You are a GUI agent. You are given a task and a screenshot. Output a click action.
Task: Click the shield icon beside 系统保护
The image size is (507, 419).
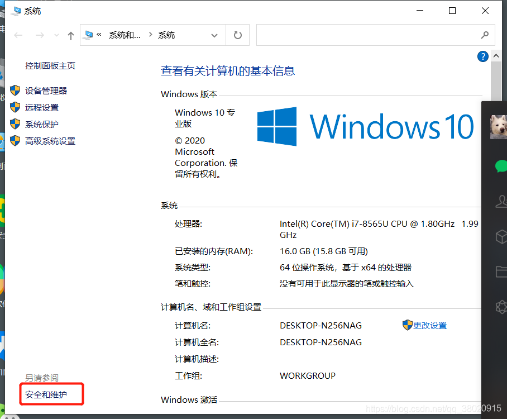click(15, 124)
